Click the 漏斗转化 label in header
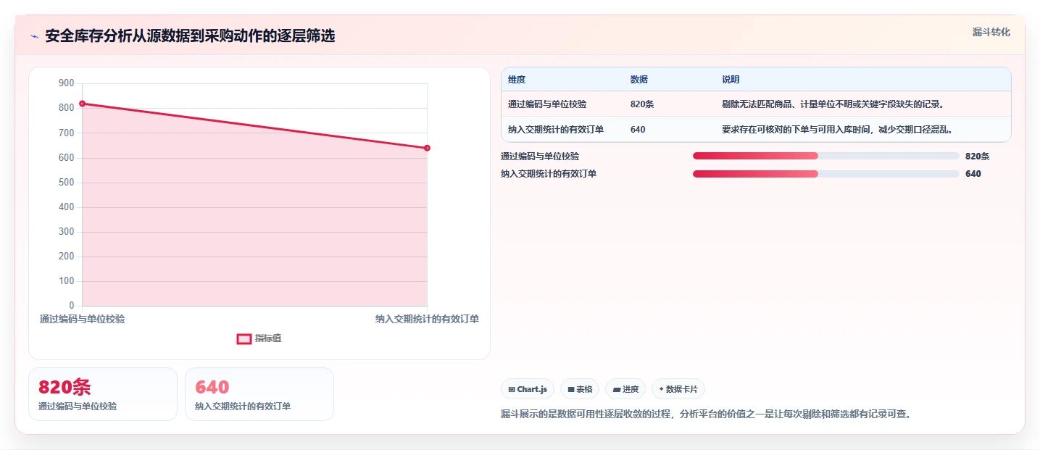The width and height of the screenshot is (1040, 450). 991,32
